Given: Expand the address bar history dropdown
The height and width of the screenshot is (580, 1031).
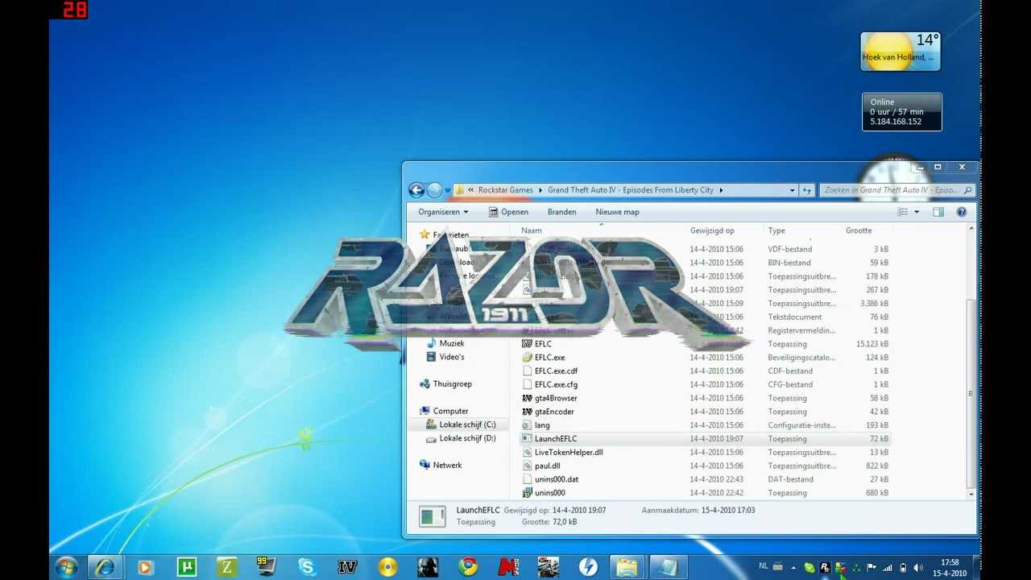Looking at the screenshot, I should 792,190.
